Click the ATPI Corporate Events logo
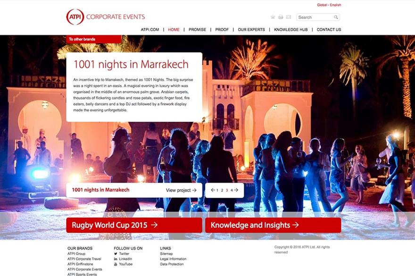 coord(106,17)
